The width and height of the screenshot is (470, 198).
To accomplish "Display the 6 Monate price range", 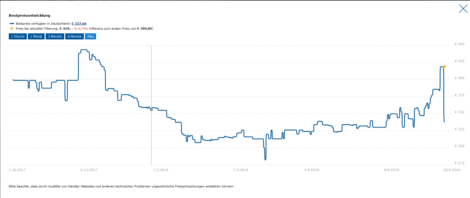I will click(x=75, y=37).
